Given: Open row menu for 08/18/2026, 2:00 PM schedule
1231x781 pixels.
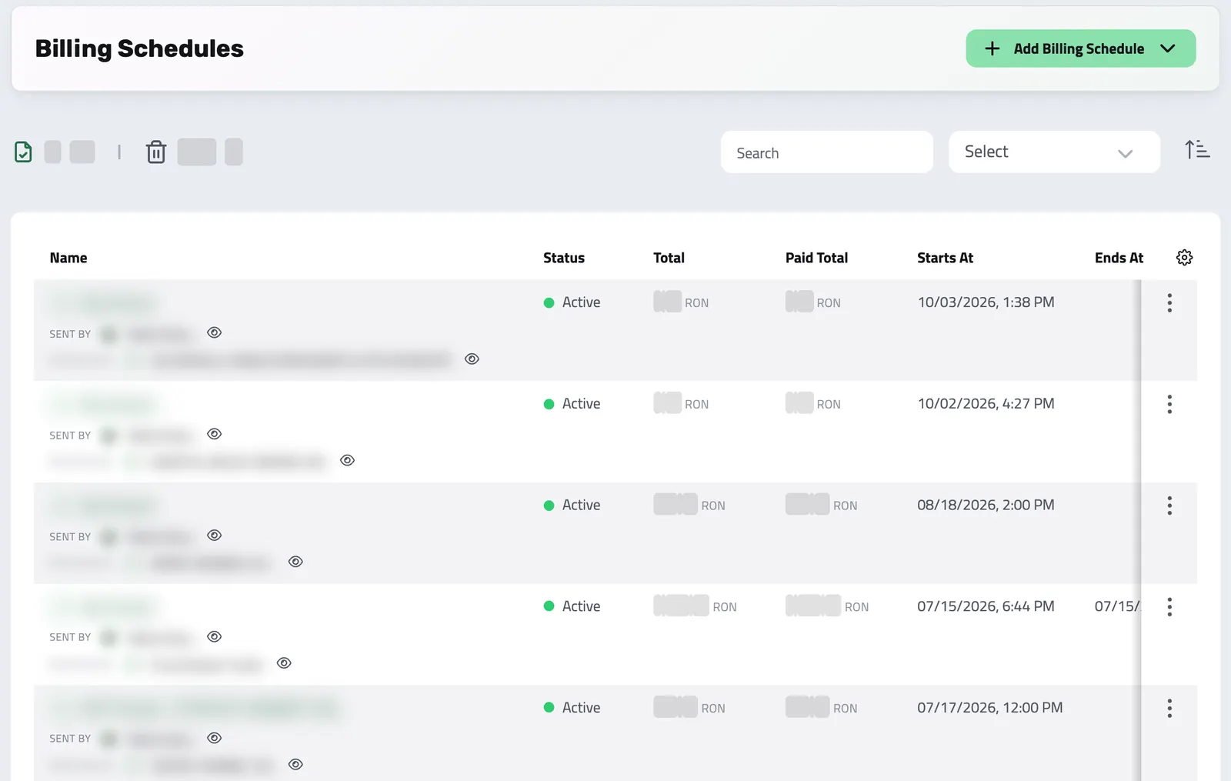Looking at the screenshot, I should (x=1169, y=506).
